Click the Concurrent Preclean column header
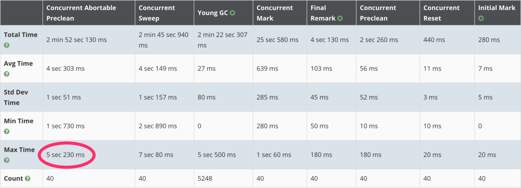The height and width of the screenshot is (188, 521). 388,13
